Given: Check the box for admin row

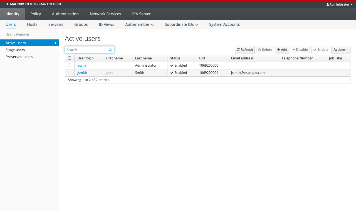Looking at the screenshot, I should click(70, 65).
